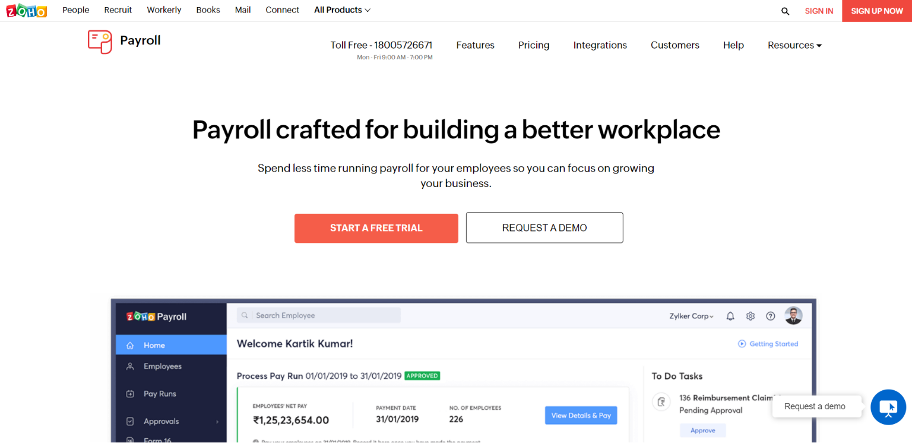This screenshot has height=443, width=912.
Task: Click the Getting Started play icon
Action: coord(742,344)
